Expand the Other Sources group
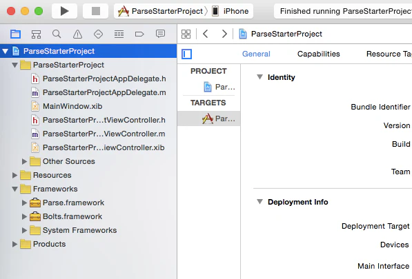Screen dimensions: 412x279 24,161
